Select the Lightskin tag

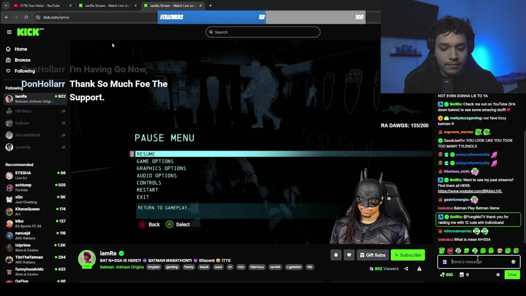click(294, 267)
